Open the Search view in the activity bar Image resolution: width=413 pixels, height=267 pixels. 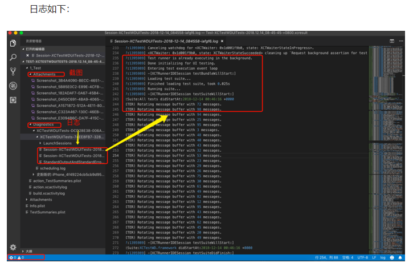(x=13, y=57)
